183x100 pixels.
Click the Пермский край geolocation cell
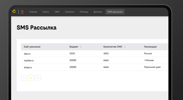[x=152, y=67]
